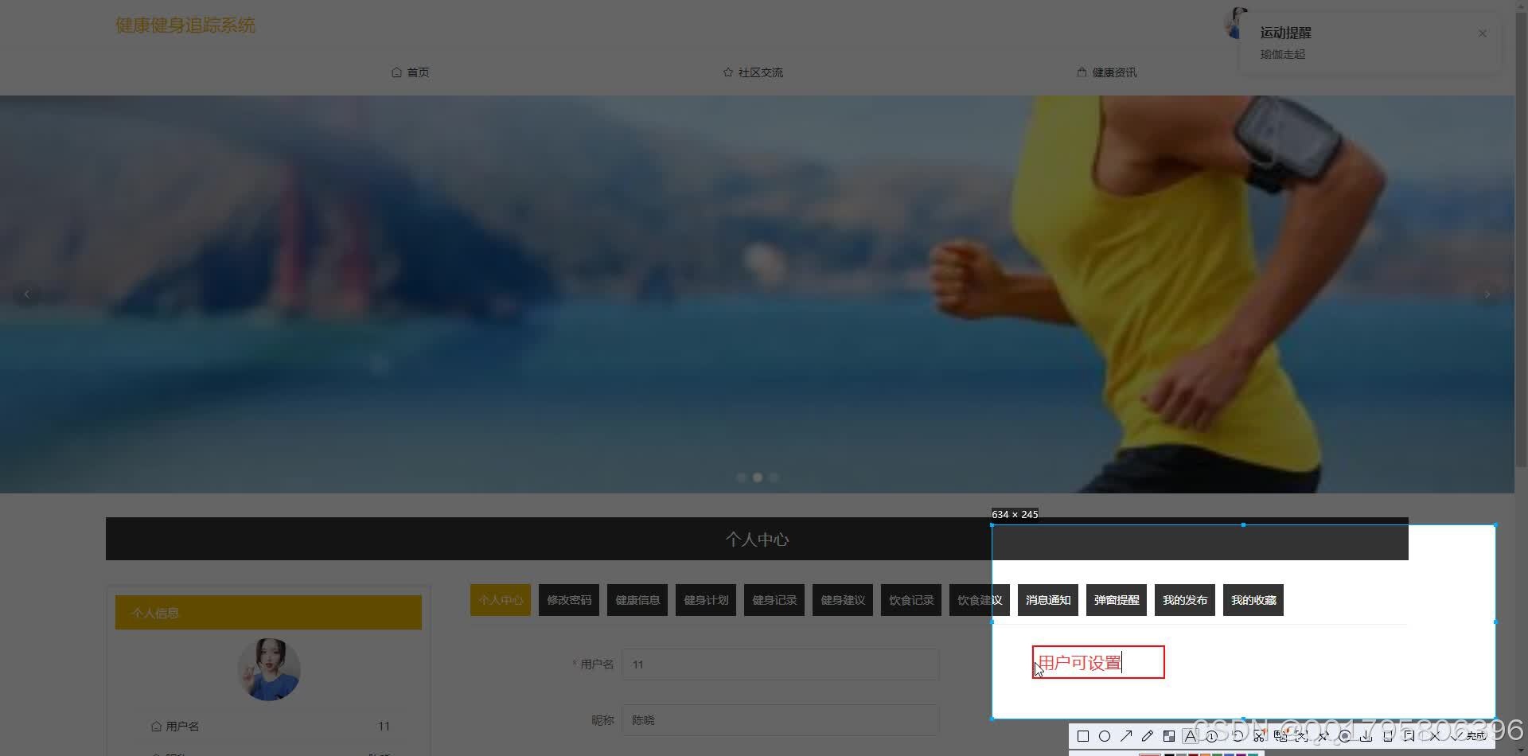Viewport: 1528px width, 756px height.
Task: Open the 饮食记录 tab
Action: (911, 600)
